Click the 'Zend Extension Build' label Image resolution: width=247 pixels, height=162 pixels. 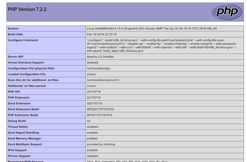click(x=23, y=109)
